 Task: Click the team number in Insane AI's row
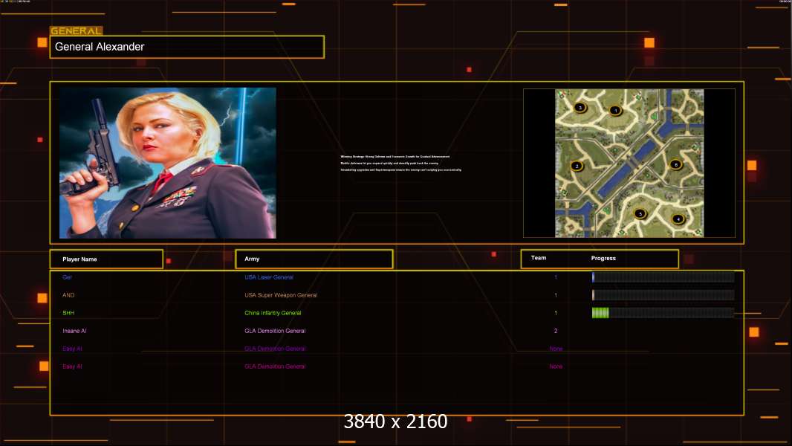pyautogui.click(x=556, y=331)
